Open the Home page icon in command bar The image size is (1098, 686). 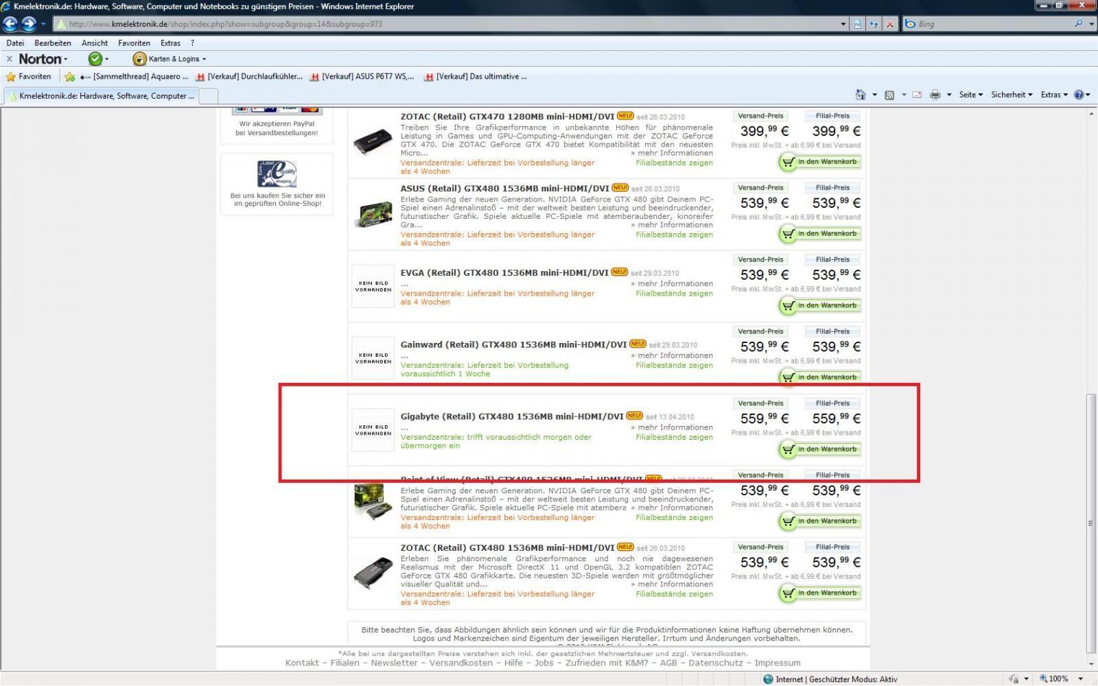click(x=861, y=95)
